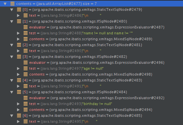The image size is (183, 125).
Task: Collapse the [1] IfSqlNode@2480 entry
Action: (x=12, y=22)
